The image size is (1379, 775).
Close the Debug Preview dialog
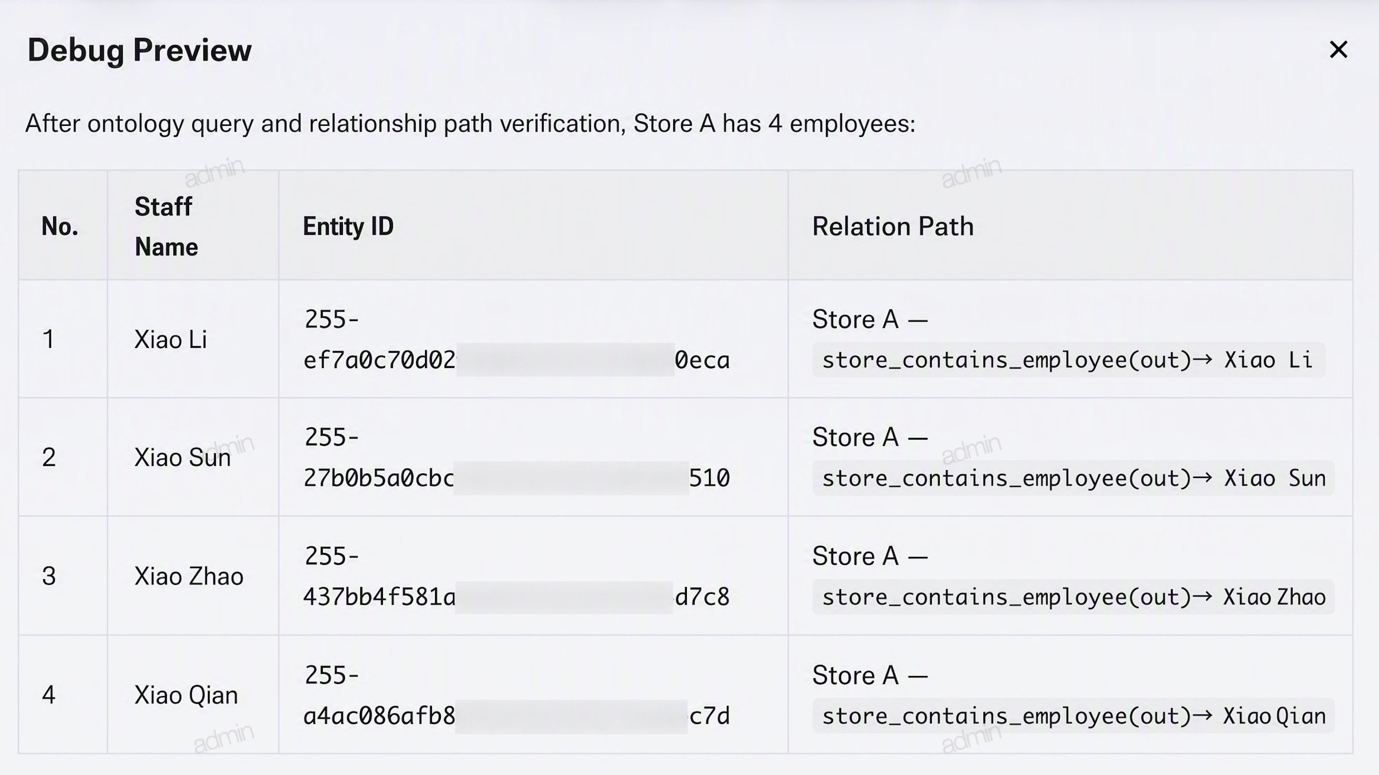(x=1338, y=50)
